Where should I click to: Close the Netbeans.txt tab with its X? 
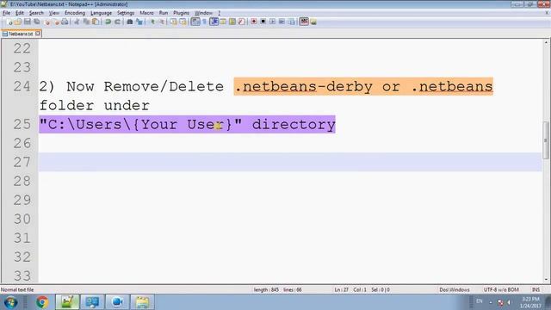click(38, 34)
